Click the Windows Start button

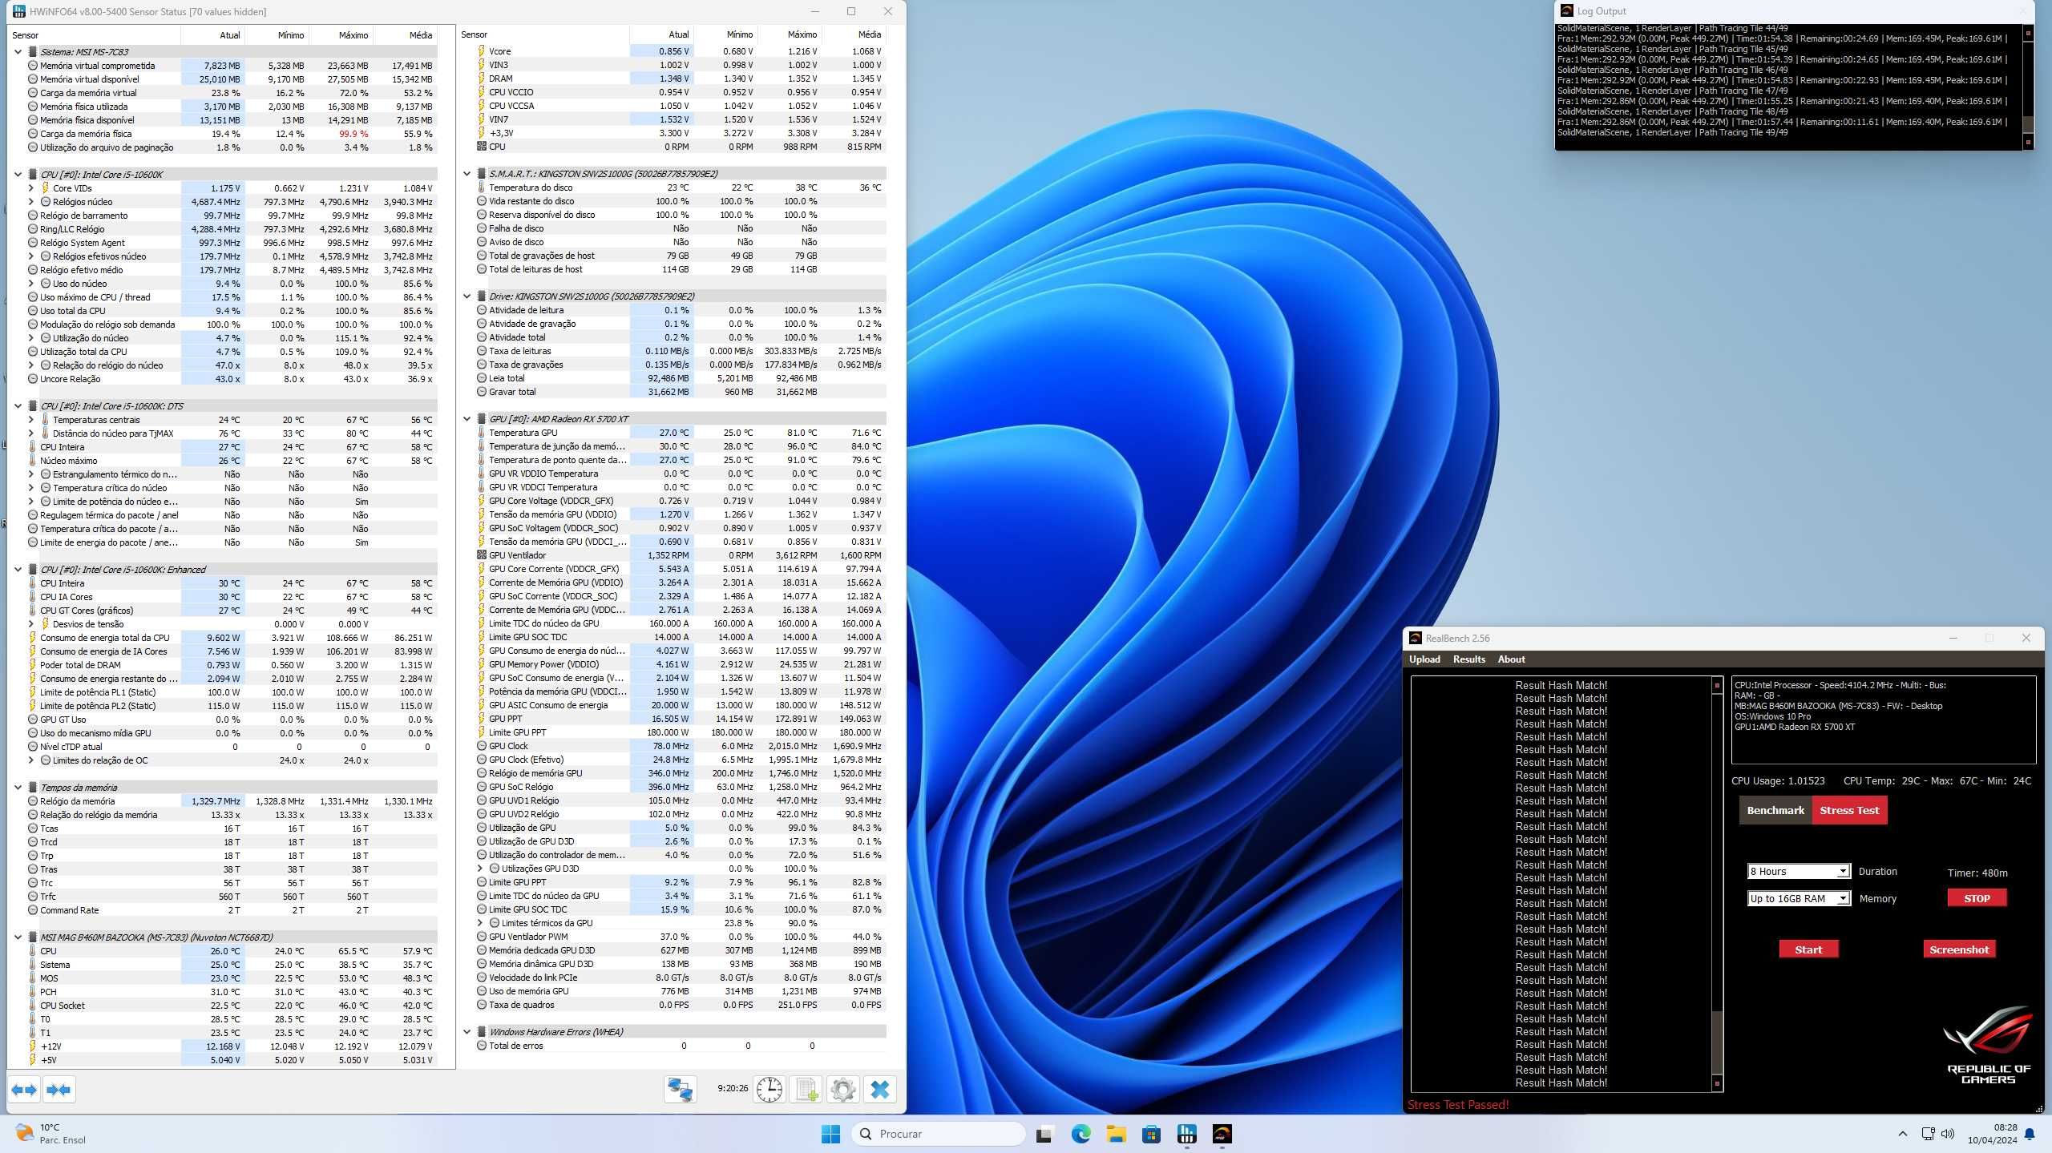(831, 1134)
